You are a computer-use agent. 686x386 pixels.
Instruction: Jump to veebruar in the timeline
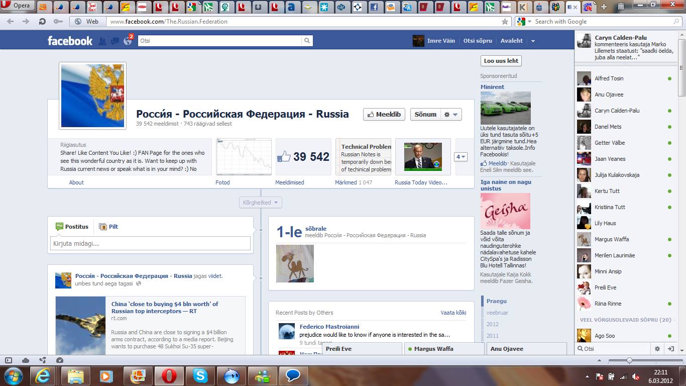[497, 313]
